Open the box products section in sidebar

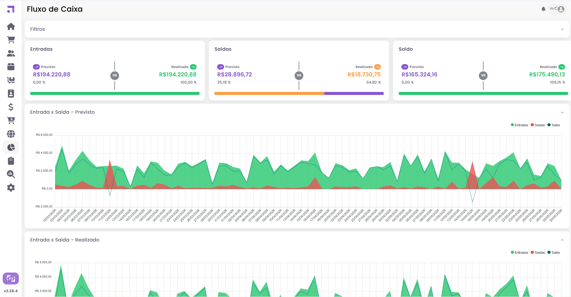11,67
